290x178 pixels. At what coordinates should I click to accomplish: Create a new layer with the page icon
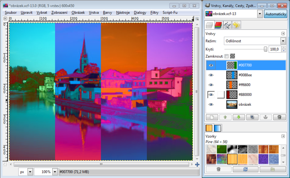pyautogui.click(x=211, y=117)
